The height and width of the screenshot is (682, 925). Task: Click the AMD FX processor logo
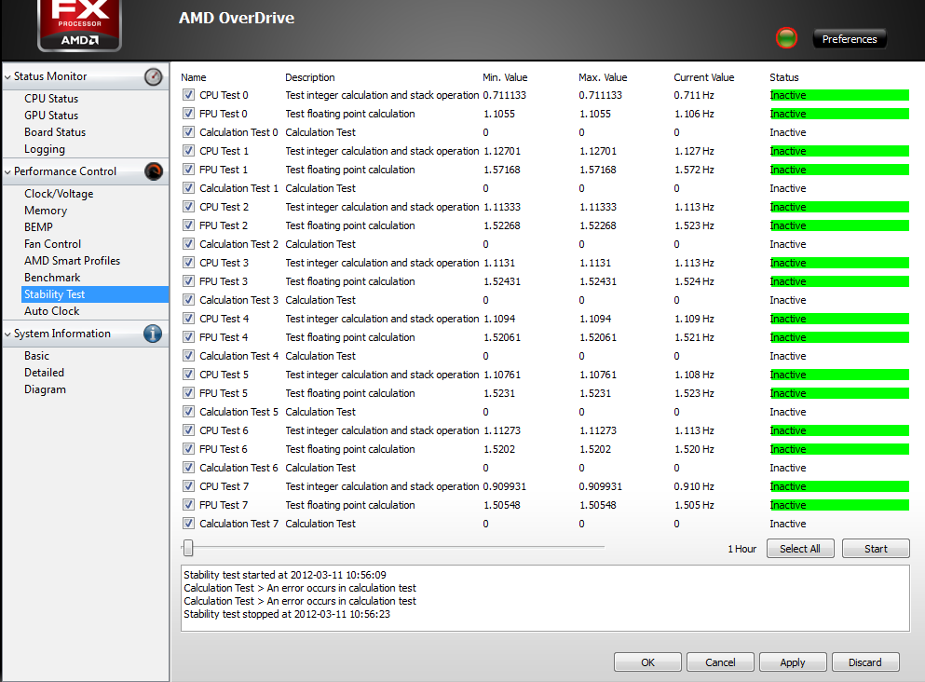79,25
